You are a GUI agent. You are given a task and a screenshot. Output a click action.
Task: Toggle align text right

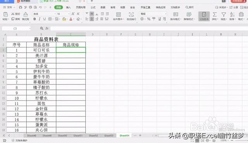click(97, 19)
